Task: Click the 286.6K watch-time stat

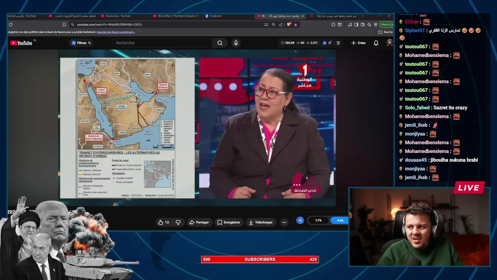Action: click(288, 43)
